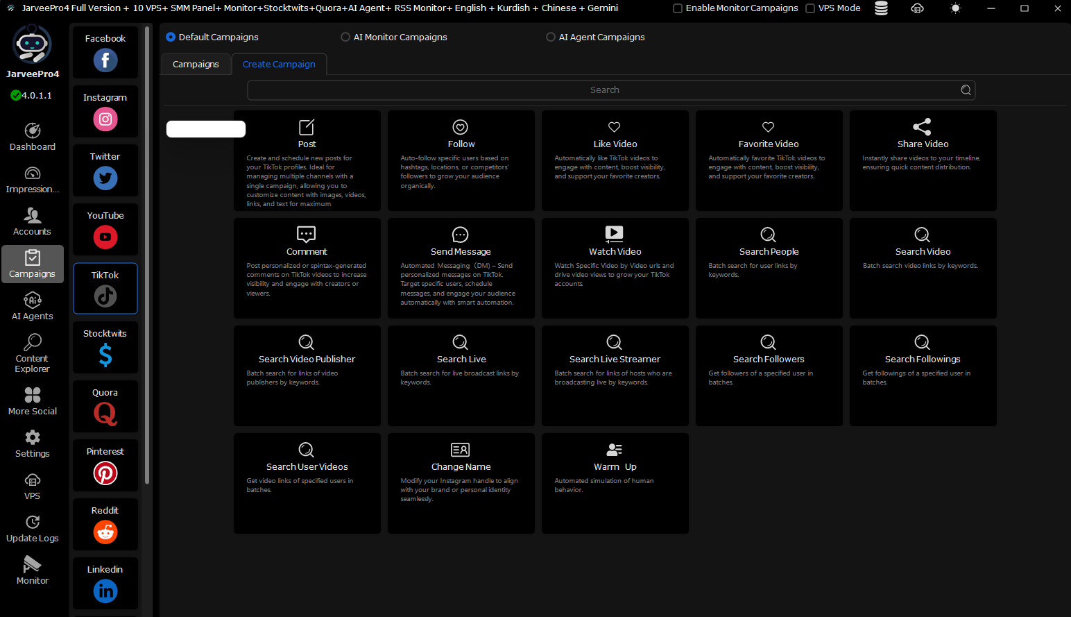This screenshot has height=617, width=1071.
Task: Select the Warm Up campaign card
Action: tap(615, 483)
